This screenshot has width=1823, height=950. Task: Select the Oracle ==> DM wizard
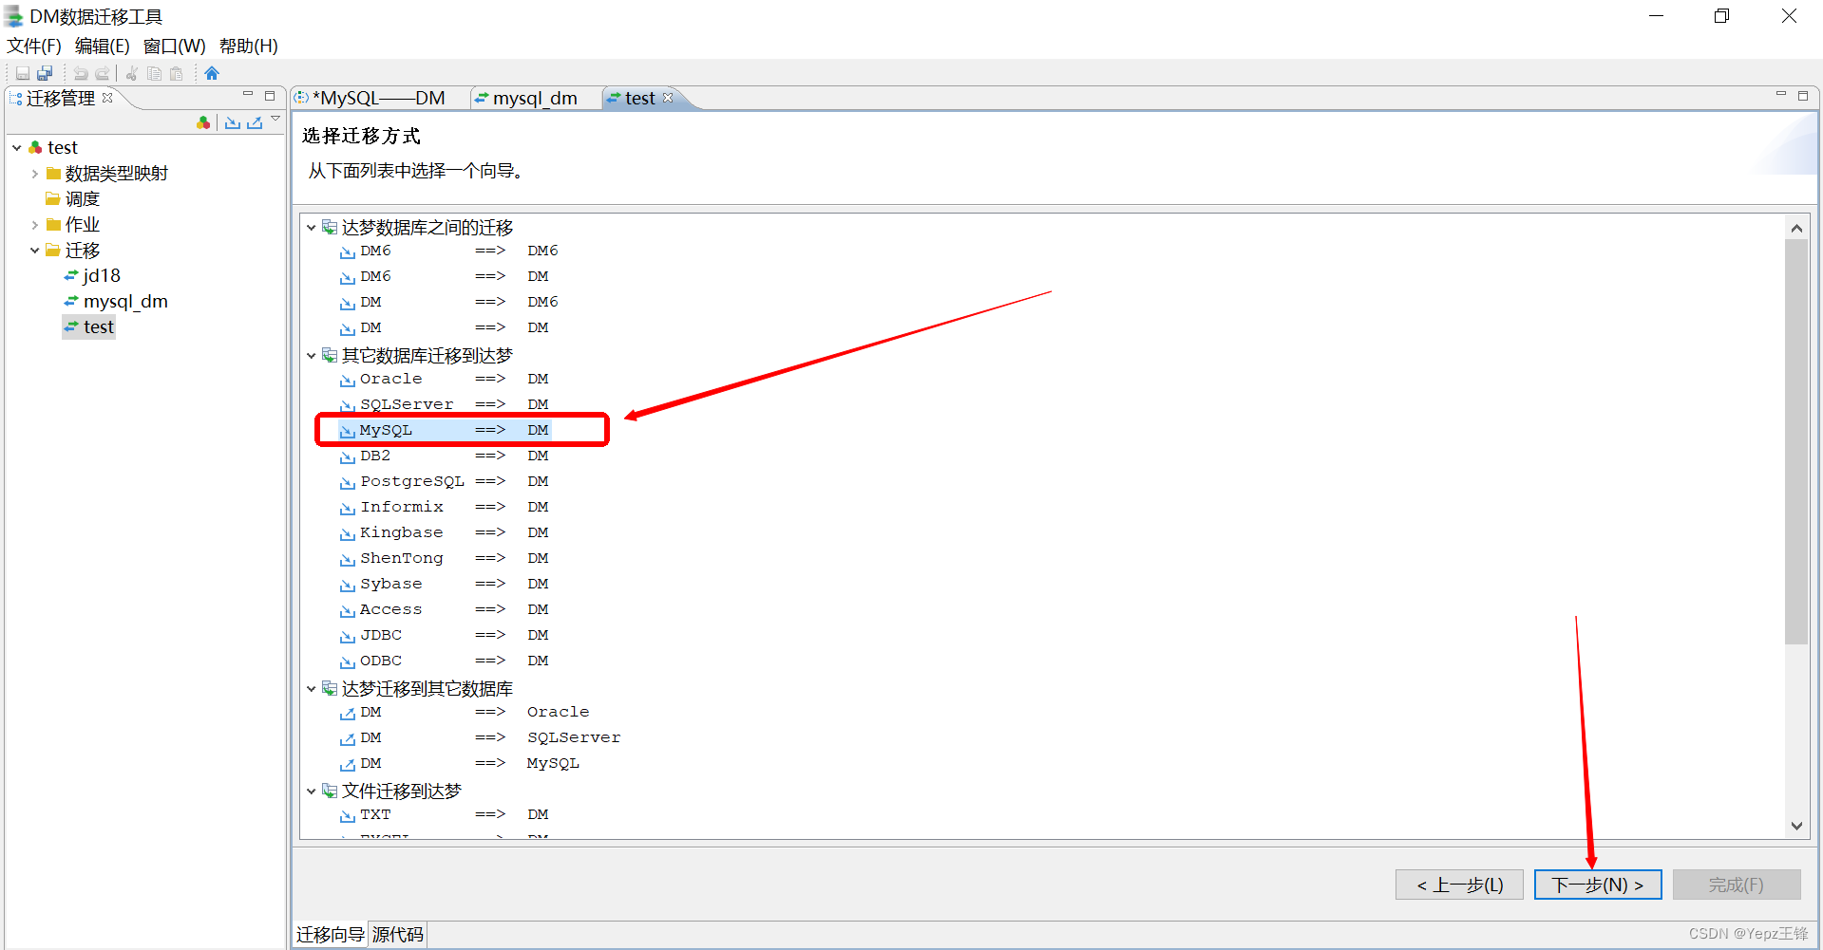pos(445,379)
